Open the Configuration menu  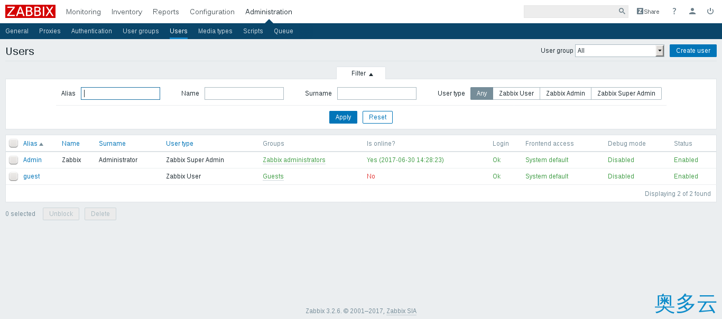coord(212,12)
